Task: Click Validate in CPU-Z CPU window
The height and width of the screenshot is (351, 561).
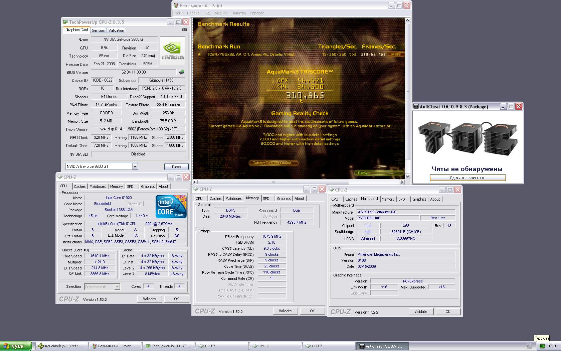Action: pos(149,299)
